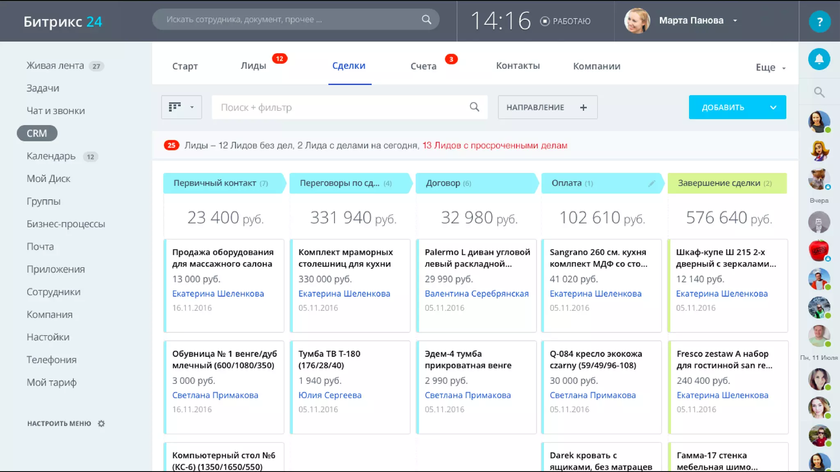Click the blue help question mark icon
This screenshot has width=840, height=472.
pos(819,22)
